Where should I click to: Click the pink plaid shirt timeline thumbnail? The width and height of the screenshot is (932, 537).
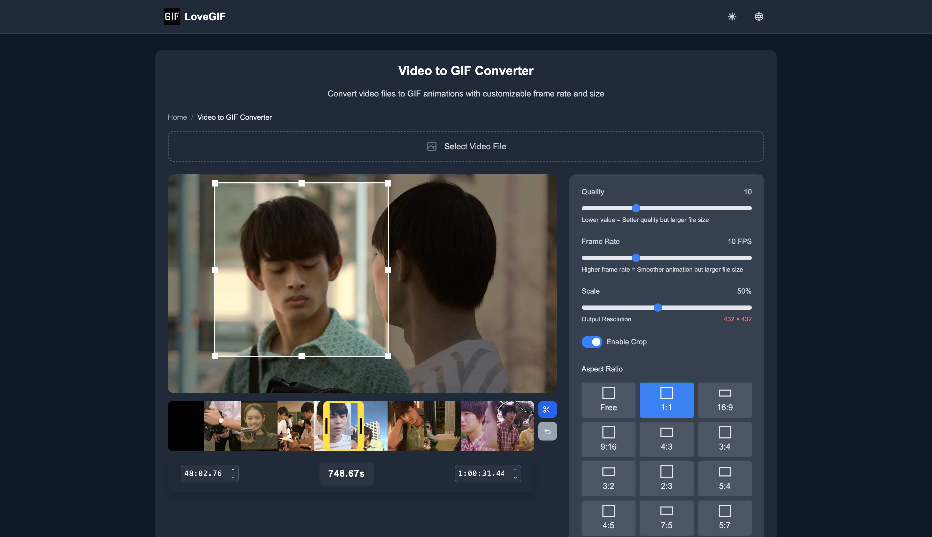coord(479,426)
